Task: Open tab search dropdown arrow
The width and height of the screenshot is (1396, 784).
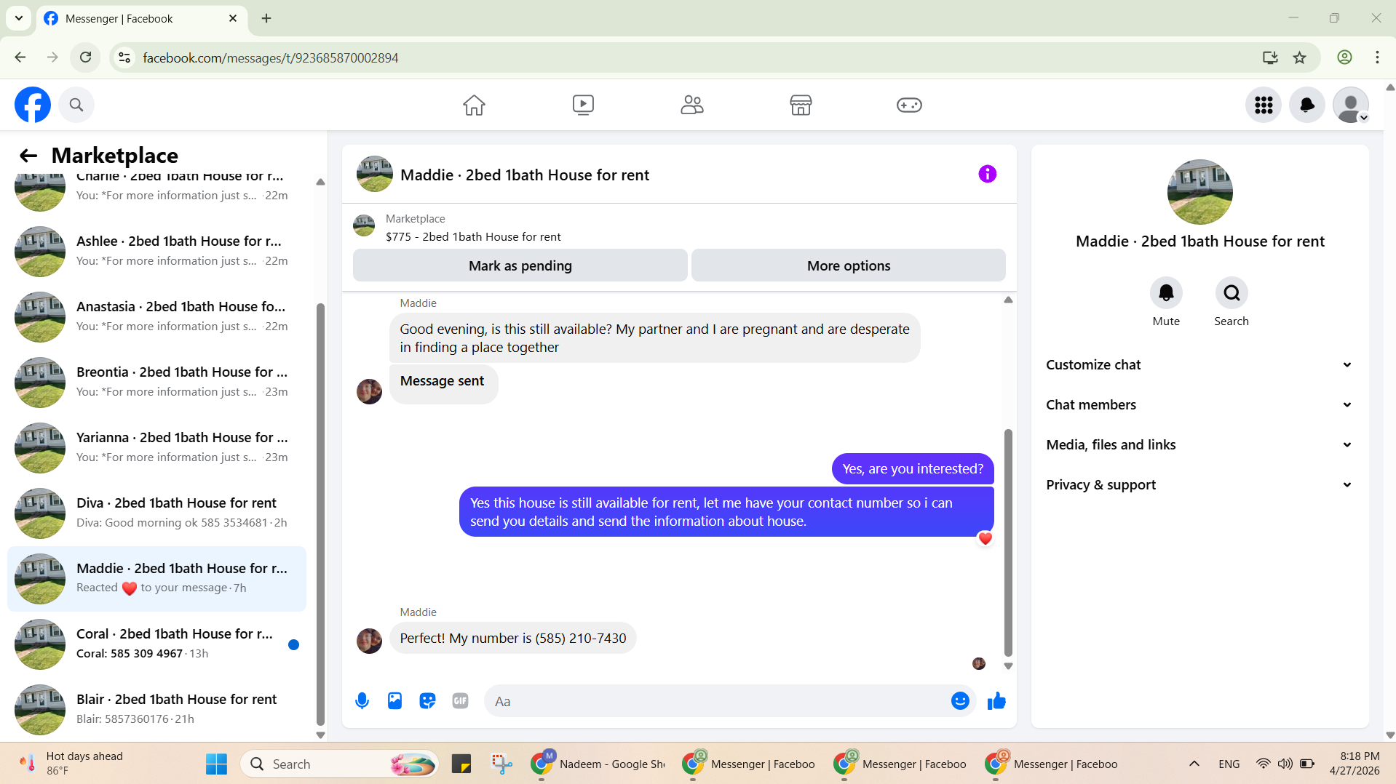Action: (x=19, y=18)
